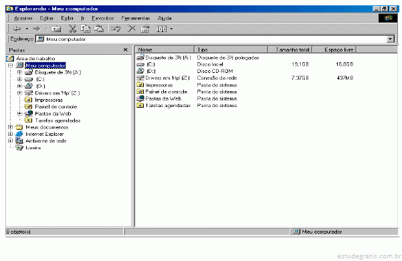
Task: Click the Impressoras folder icon in the tree
Action: (x=29, y=100)
